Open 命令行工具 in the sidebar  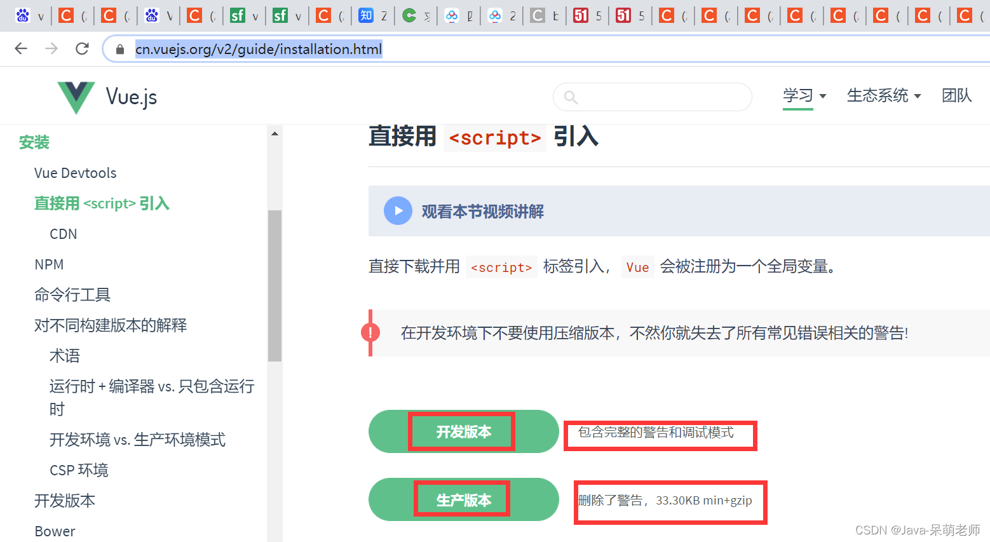click(72, 295)
